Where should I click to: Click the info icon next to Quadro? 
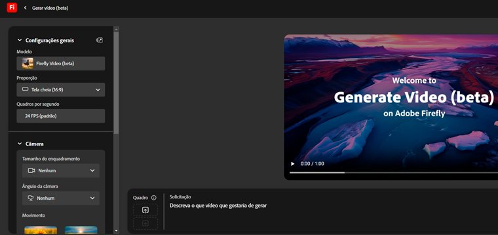point(154,198)
